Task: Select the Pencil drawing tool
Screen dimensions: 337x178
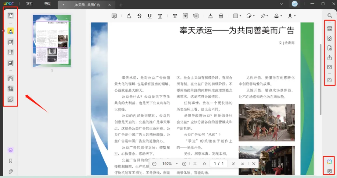Action: tap(210, 16)
